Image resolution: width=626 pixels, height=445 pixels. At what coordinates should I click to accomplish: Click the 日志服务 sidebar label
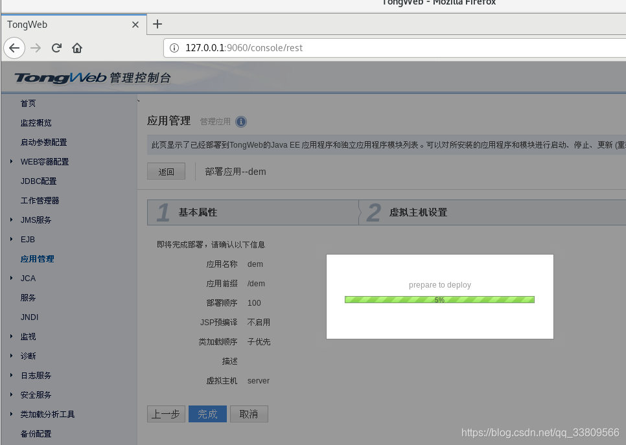coord(36,376)
